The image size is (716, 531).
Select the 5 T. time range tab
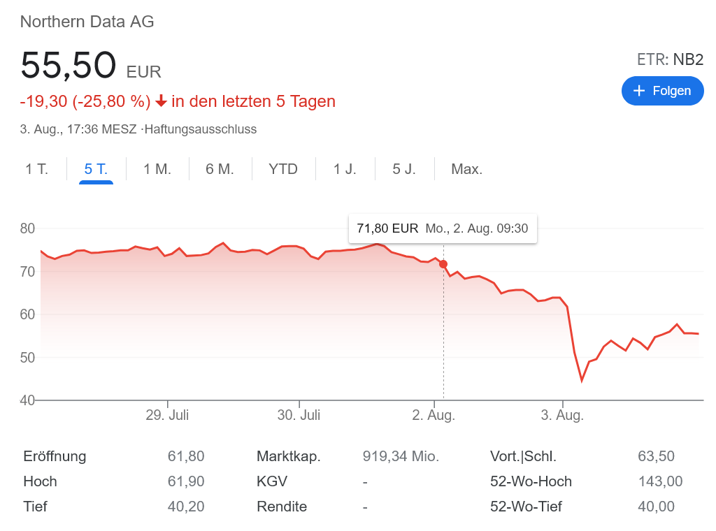coord(96,169)
